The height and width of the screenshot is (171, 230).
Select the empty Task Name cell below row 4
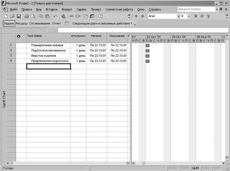click(49, 66)
